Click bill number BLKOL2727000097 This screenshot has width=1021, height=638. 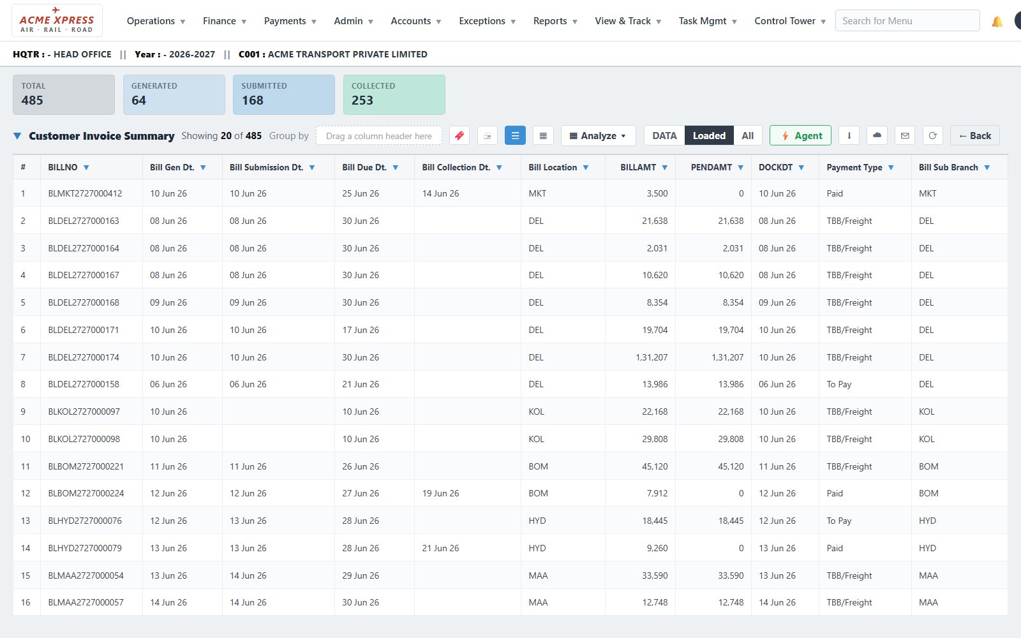[84, 412]
